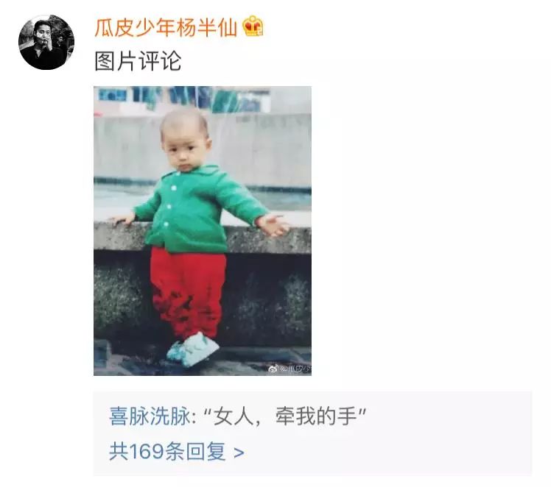Select the reply text "女人，牵我的手"
The image size is (551, 487).
[285, 416]
